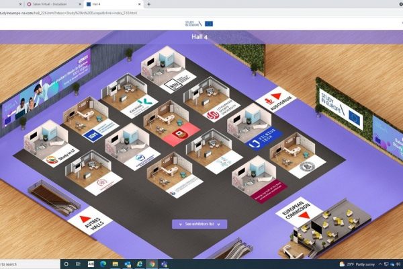Image resolution: width=403 pixels, height=269 pixels.
Task: Click the volume icon in system tray
Action: tap(398, 264)
